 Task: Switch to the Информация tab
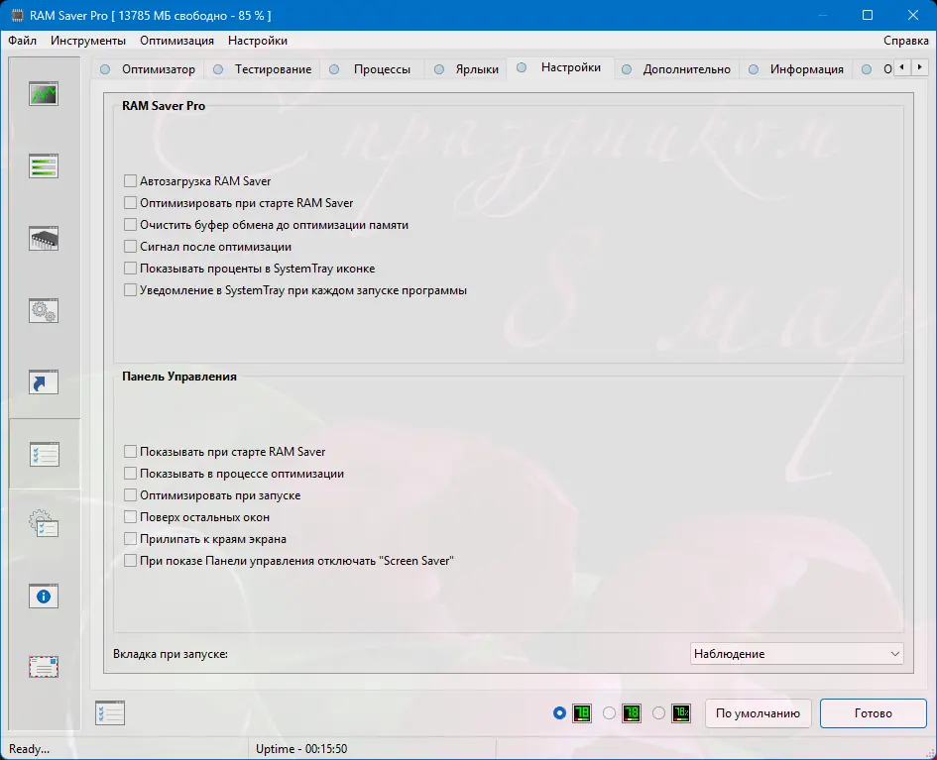coord(796,69)
